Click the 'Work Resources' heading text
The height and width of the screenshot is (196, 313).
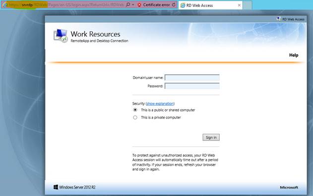(x=95, y=34)
